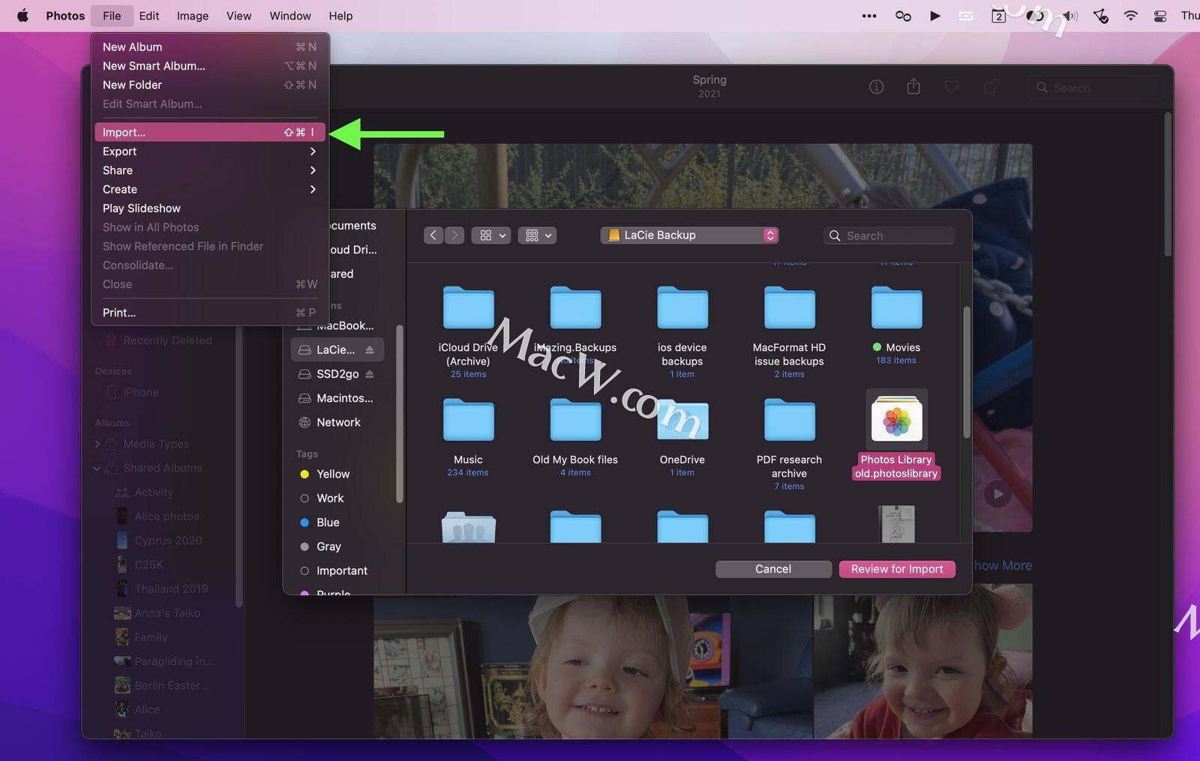Eject the SSD2go drive
Image resolution: width=1200 pixels, height=761 pixels.
point(369,373)
